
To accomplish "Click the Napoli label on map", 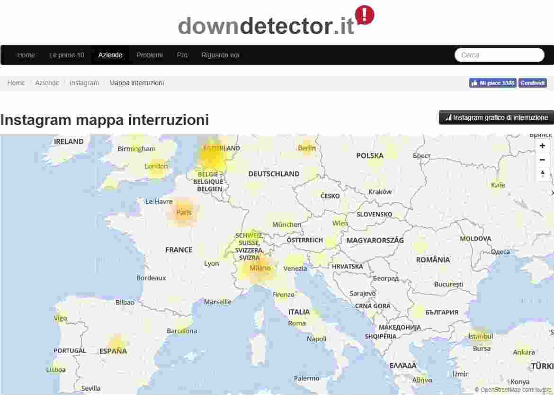I will (x=316, y=339).
